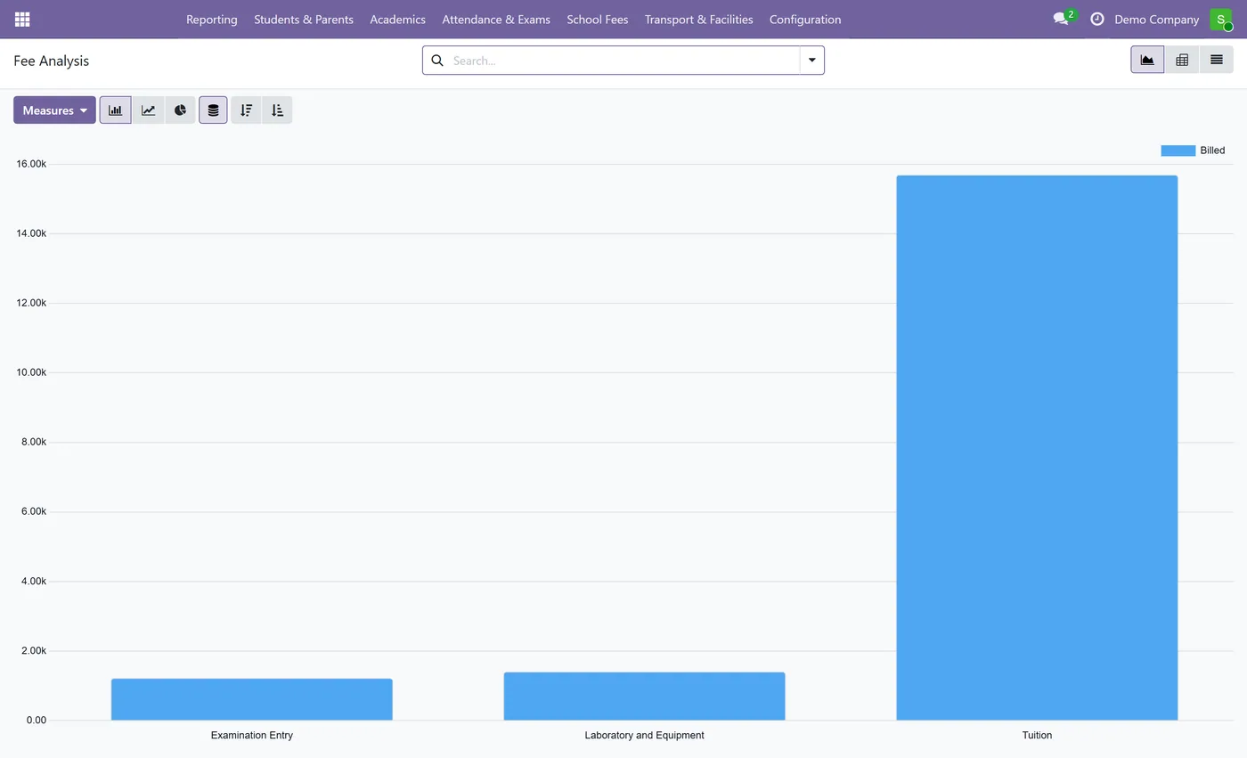Open the School Fees menu

pyautogui.click(x=598, y=19)
